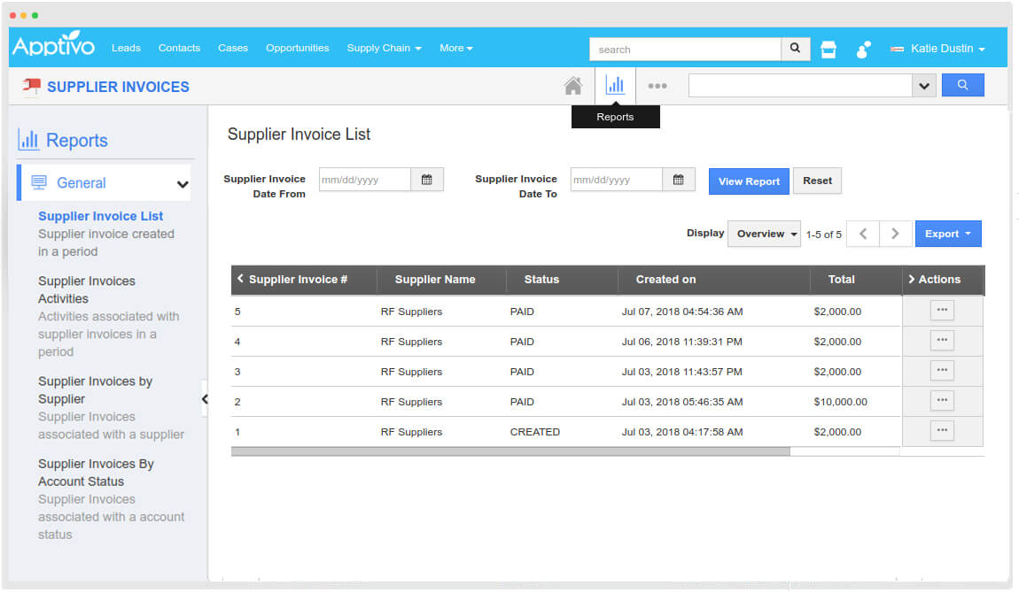Collapse the General section in sidebar
The image size is (1019, 593).
183,184
